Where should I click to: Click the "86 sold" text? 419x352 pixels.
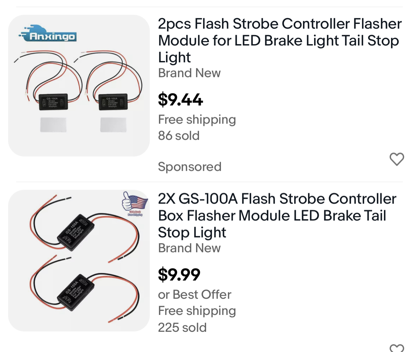pyautogui.click(x=179, y=136)
